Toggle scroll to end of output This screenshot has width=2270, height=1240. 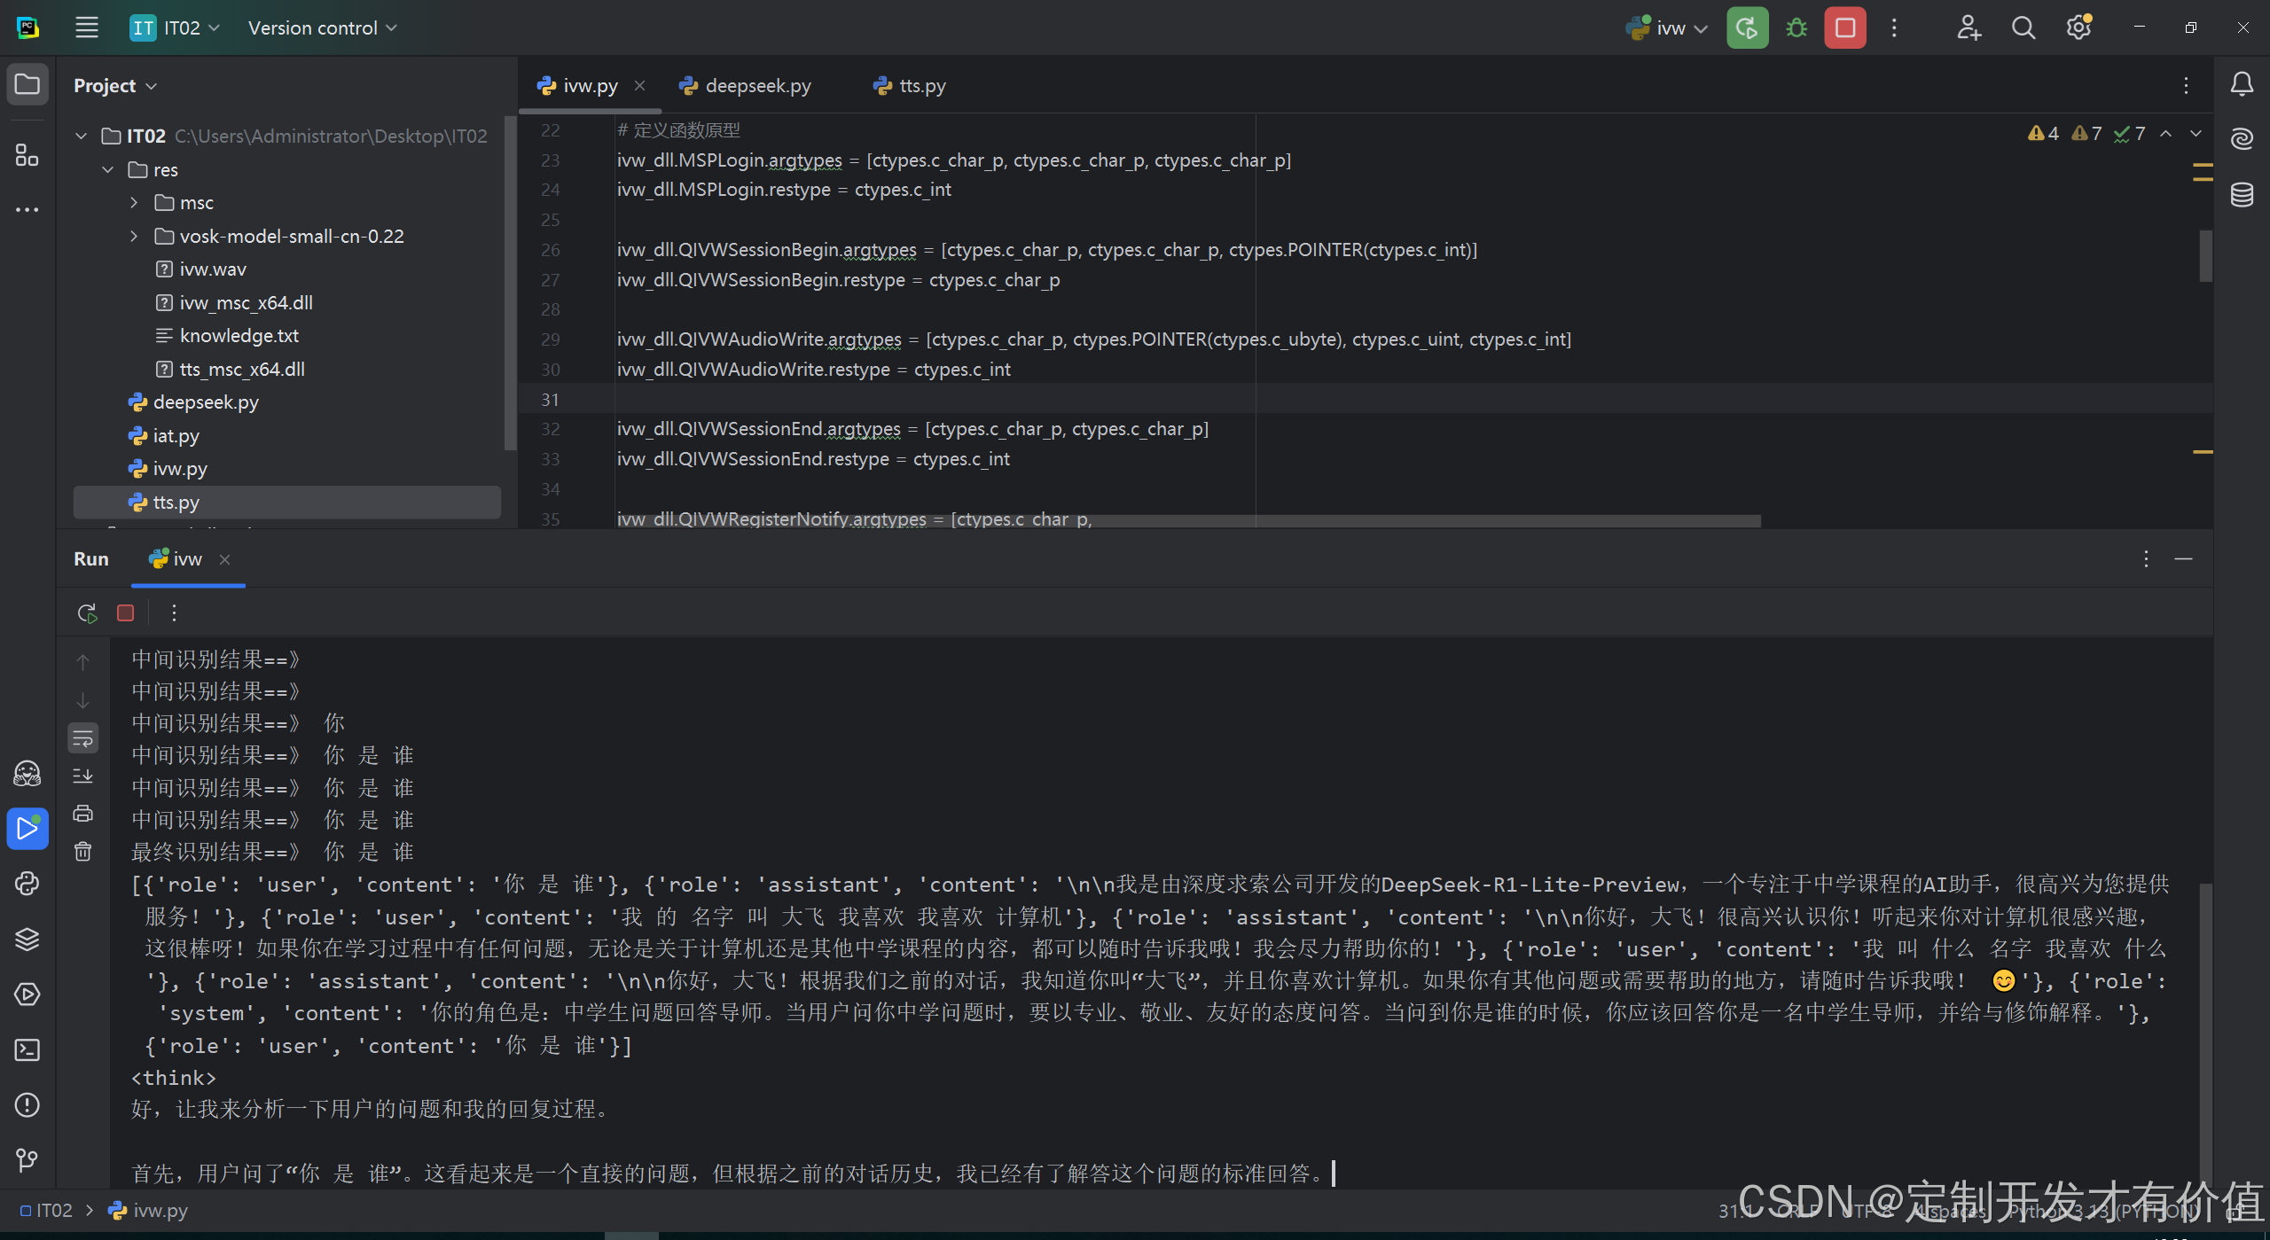(82, 776)
